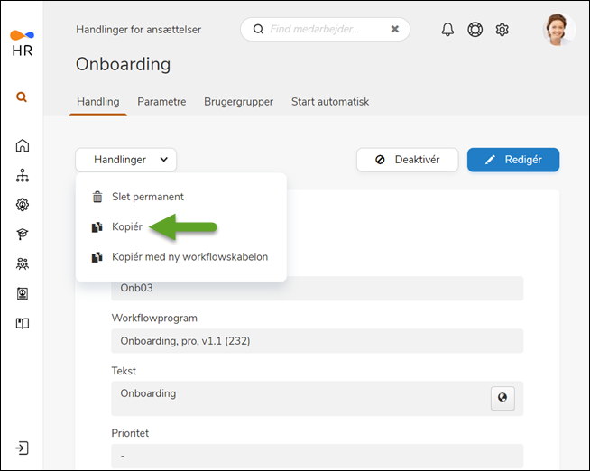Image resolution: width=590 pixels, height=471 pixels.
Task: Open the settings gear in top bar
Action: (x=502, y=30)
